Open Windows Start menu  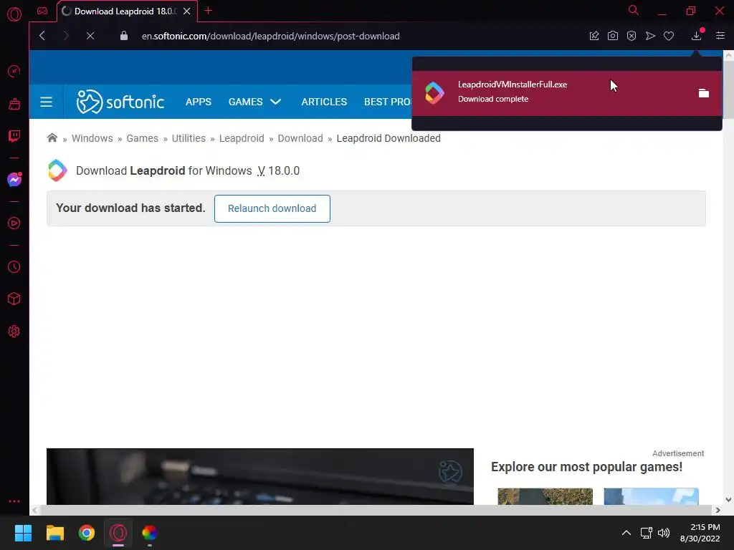23,533
